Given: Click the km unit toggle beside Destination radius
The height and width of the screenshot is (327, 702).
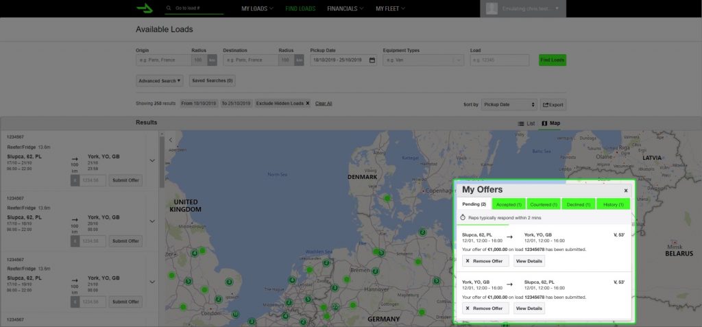Looking at the screenshot, I should pos(299,60).
